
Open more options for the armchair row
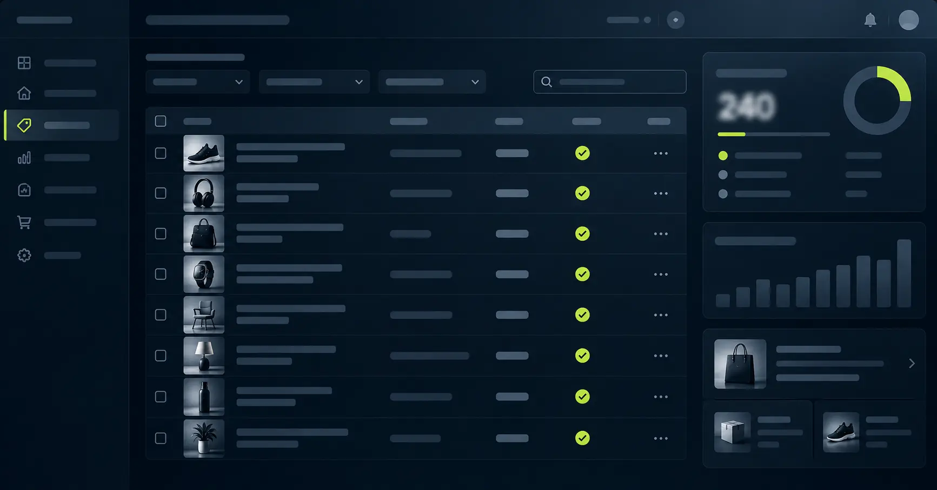click(661, 315)
